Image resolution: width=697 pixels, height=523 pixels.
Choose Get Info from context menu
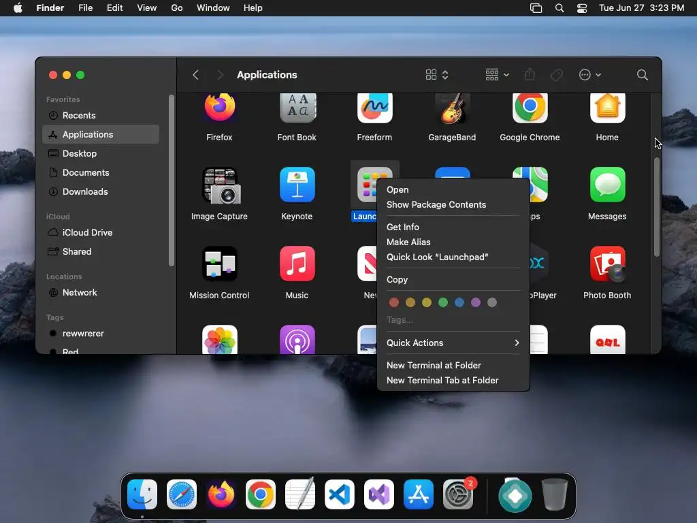pyautogui.click(x=453, y=227)
